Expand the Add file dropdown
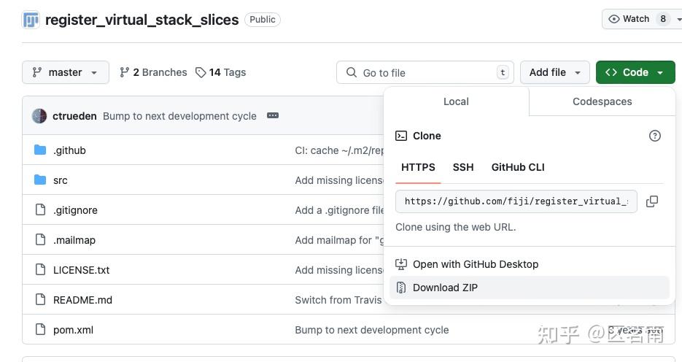Viewport: 682px width, 362px height. pyautogui.click(x=554, y=72)
